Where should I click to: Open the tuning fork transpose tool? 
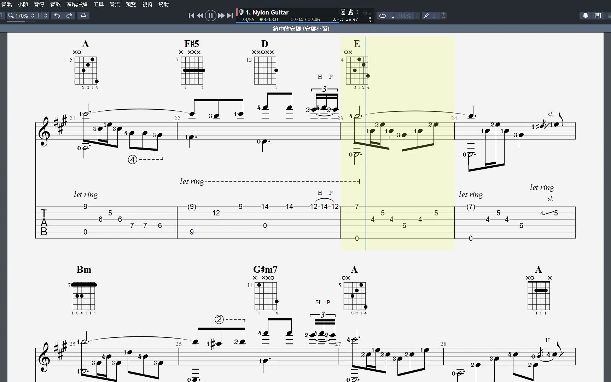[427, 16]
